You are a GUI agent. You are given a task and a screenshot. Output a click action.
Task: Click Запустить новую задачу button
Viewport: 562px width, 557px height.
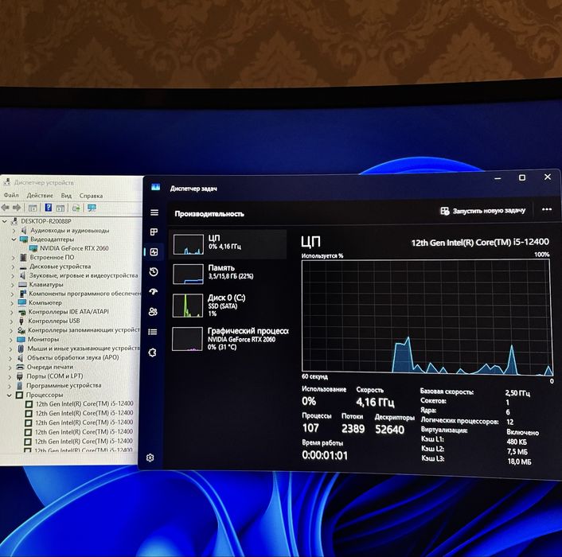tap(482, 211)
